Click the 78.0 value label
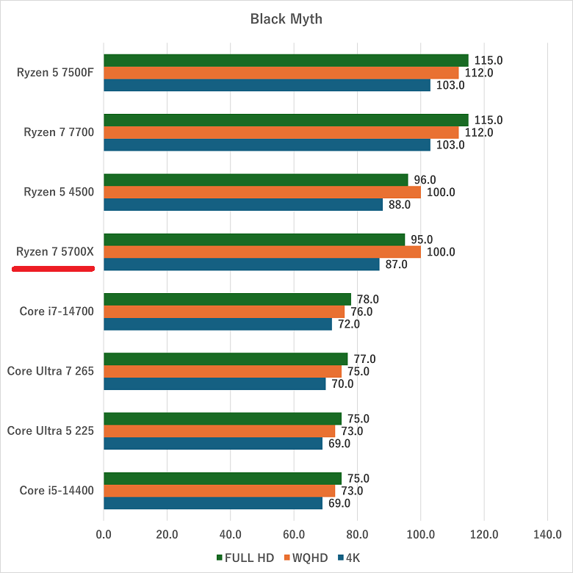The image size is (573, 573). [367, 299]
